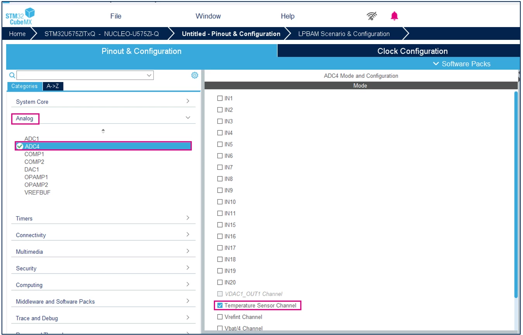523x335 pixels.
Task: Enable the IN9 channel checkbox
Action: 220,190
